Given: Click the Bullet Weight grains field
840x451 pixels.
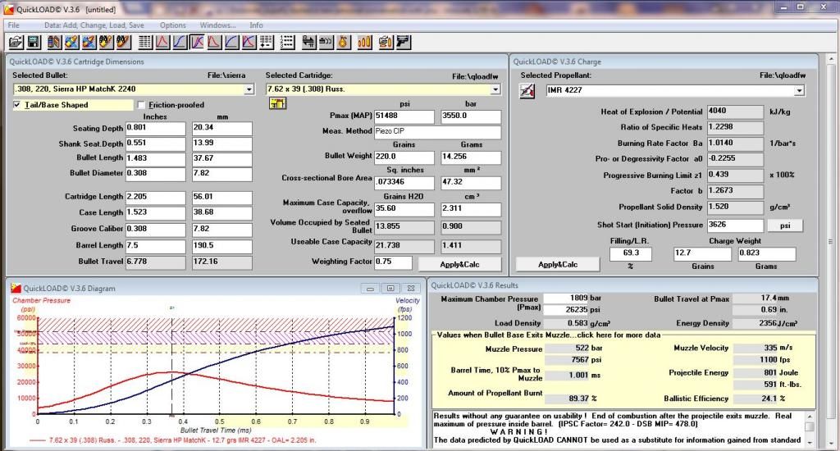Looking at the screenshot, I should pos(404,157).
